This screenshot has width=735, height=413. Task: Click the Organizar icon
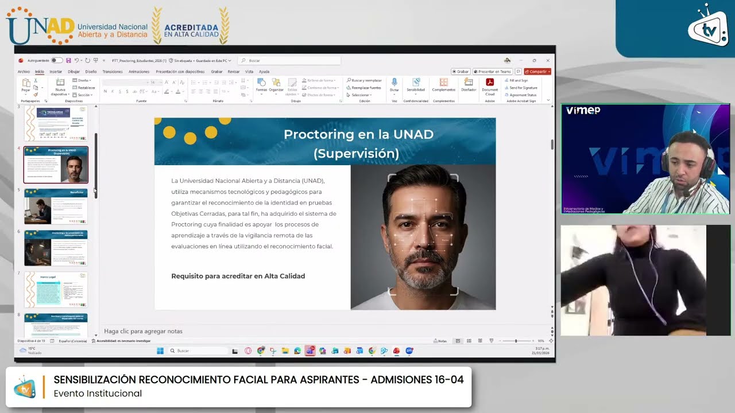276,83
